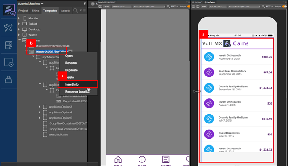The width and height of the screenshot is (288, 166).
Task: Choose Duplicate in the context menu
Action: click(71, 70)
